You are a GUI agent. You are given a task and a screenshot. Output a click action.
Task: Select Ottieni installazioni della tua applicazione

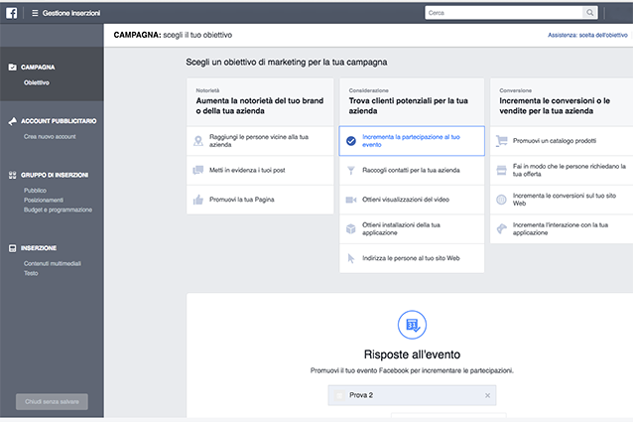point(412,229)
